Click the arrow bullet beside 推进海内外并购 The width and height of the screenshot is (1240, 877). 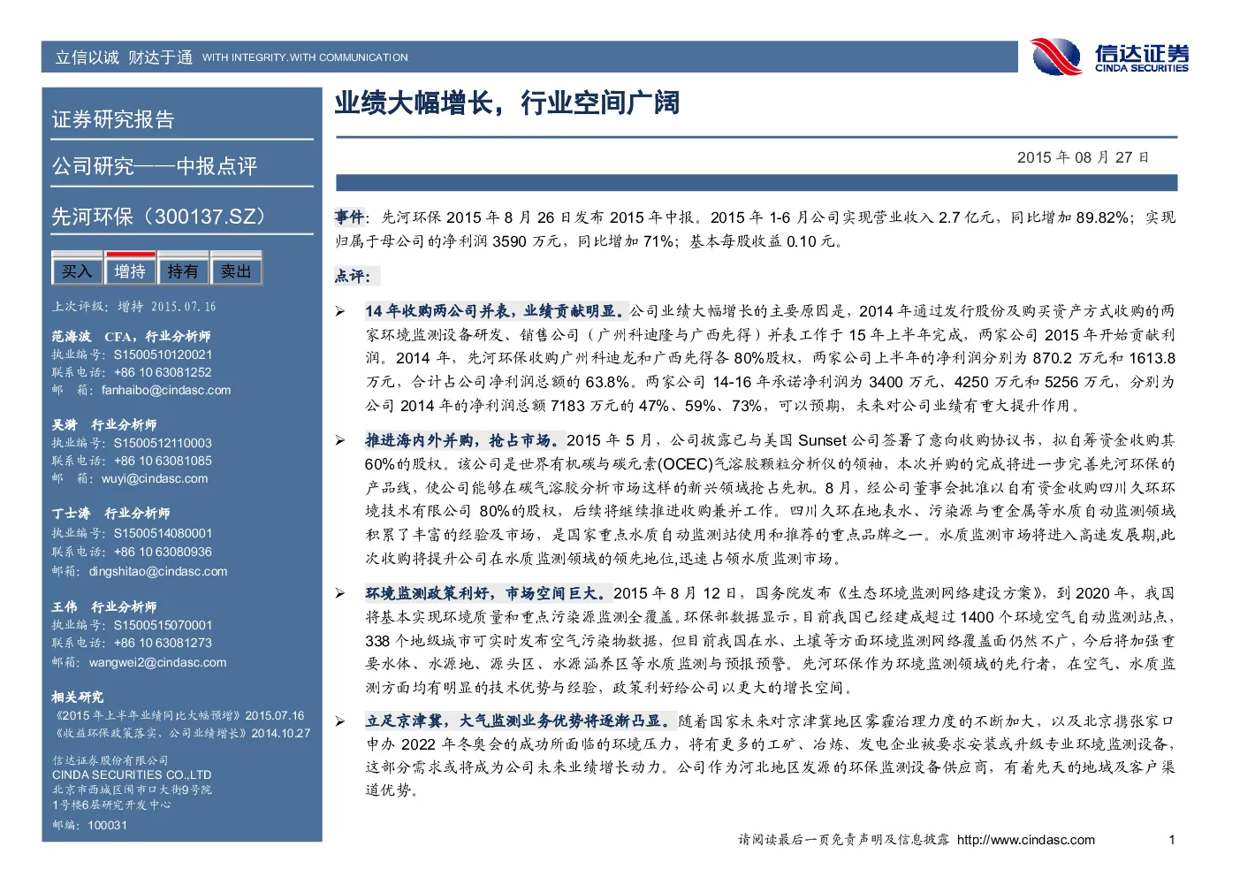pos(340,440)
